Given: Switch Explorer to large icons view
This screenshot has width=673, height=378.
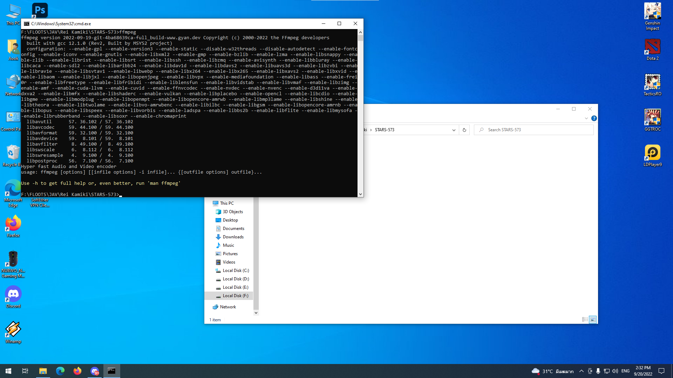Looking at the screenshot, I should pyautogui.click(x=593, y=320).
